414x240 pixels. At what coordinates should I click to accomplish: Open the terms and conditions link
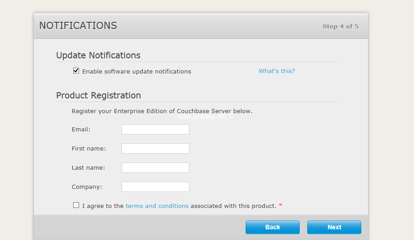[157, 206]
